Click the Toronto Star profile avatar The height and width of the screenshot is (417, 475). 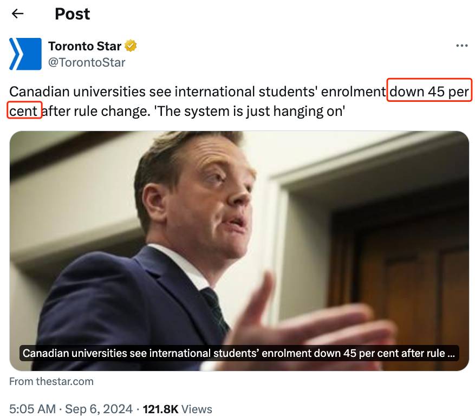(x=25, y=54)
